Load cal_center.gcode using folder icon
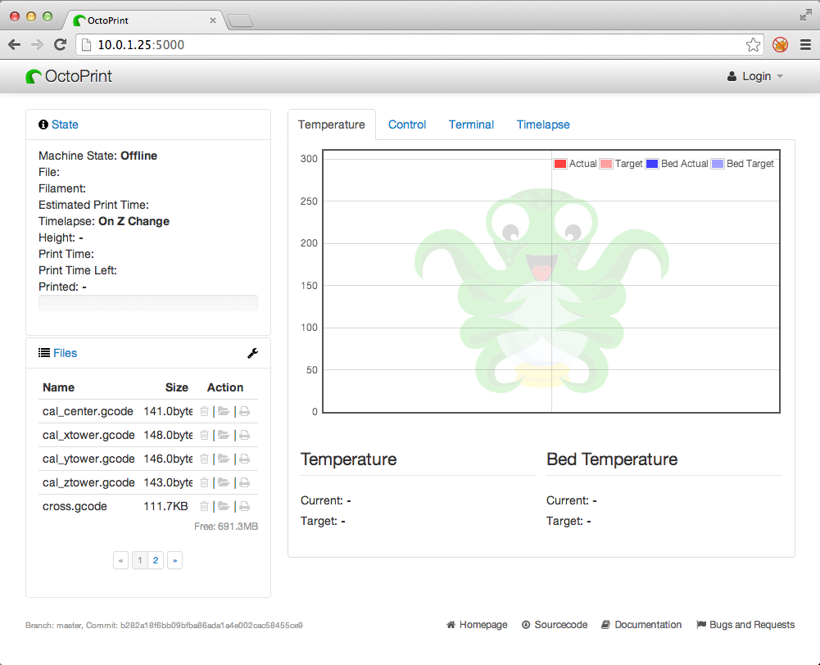 point(224,411)
